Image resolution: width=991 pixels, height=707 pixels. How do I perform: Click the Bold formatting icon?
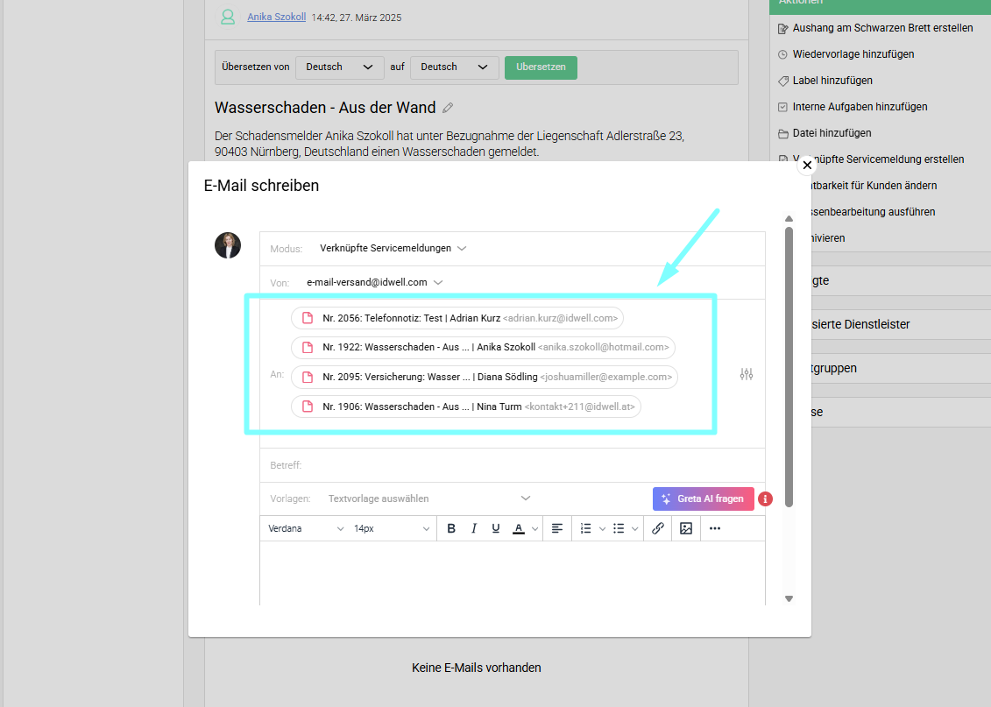[x=451, y=528]
